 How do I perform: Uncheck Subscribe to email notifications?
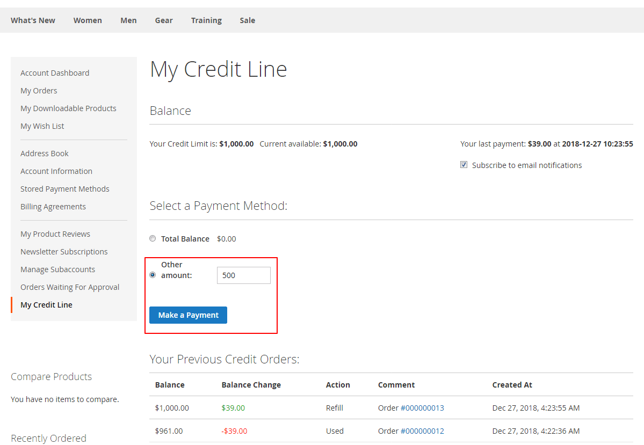coord(464,165)
